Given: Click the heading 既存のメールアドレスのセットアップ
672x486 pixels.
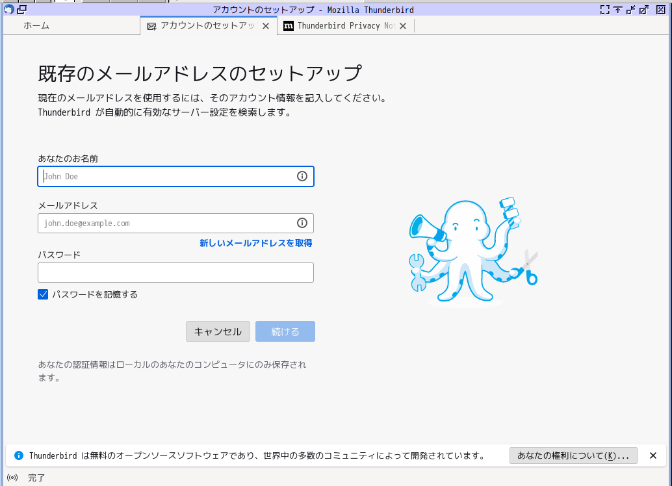Looking at the screenshot, I should [200, 73].
